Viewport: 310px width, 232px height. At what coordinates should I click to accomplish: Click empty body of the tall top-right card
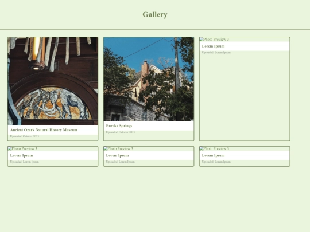point(245,97)
